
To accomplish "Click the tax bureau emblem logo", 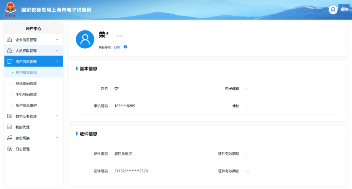I will pos(10,9).
